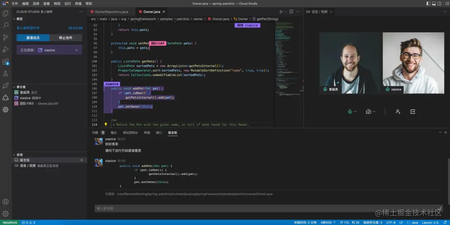Toggle microphone mute in video panel

coord(350,112)
